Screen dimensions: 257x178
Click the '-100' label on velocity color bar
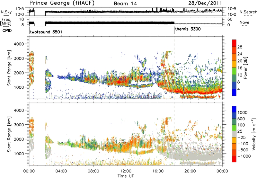[243, 144]
